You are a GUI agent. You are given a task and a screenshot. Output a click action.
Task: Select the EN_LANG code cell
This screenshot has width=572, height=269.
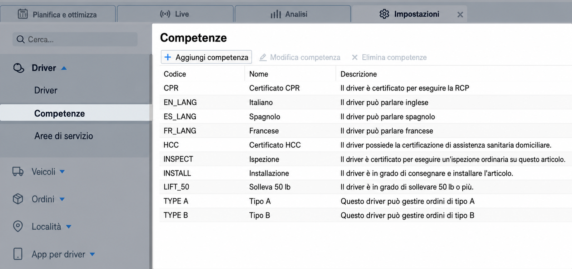pos(180,102)
